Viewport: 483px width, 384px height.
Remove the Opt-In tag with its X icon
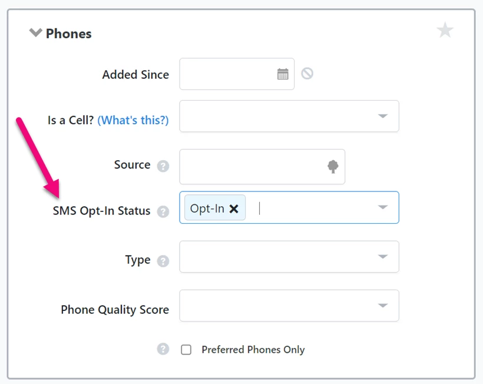click(x=234, y=208)
